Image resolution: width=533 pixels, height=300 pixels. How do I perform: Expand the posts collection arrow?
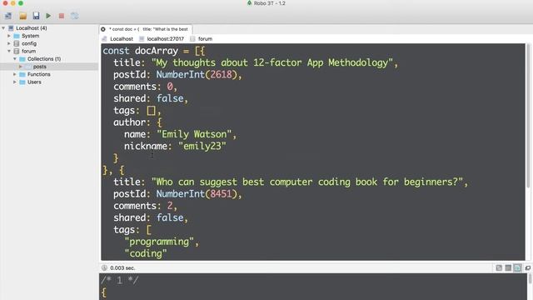tap(20, 67)
